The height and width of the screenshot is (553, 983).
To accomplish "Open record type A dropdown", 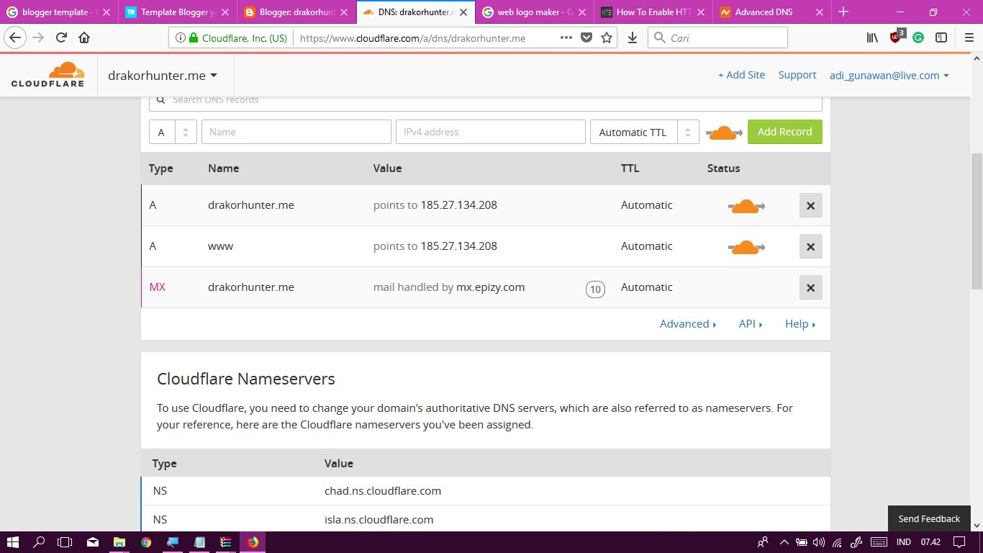I will pos(173,132).
